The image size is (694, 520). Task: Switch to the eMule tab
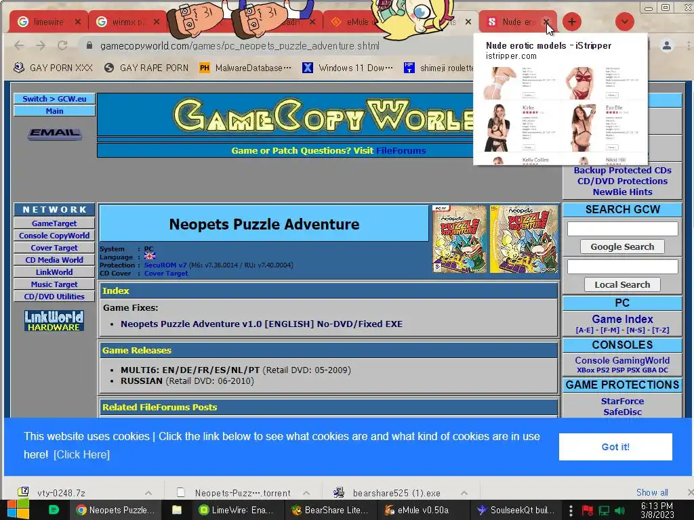click(x=354, y=22)
